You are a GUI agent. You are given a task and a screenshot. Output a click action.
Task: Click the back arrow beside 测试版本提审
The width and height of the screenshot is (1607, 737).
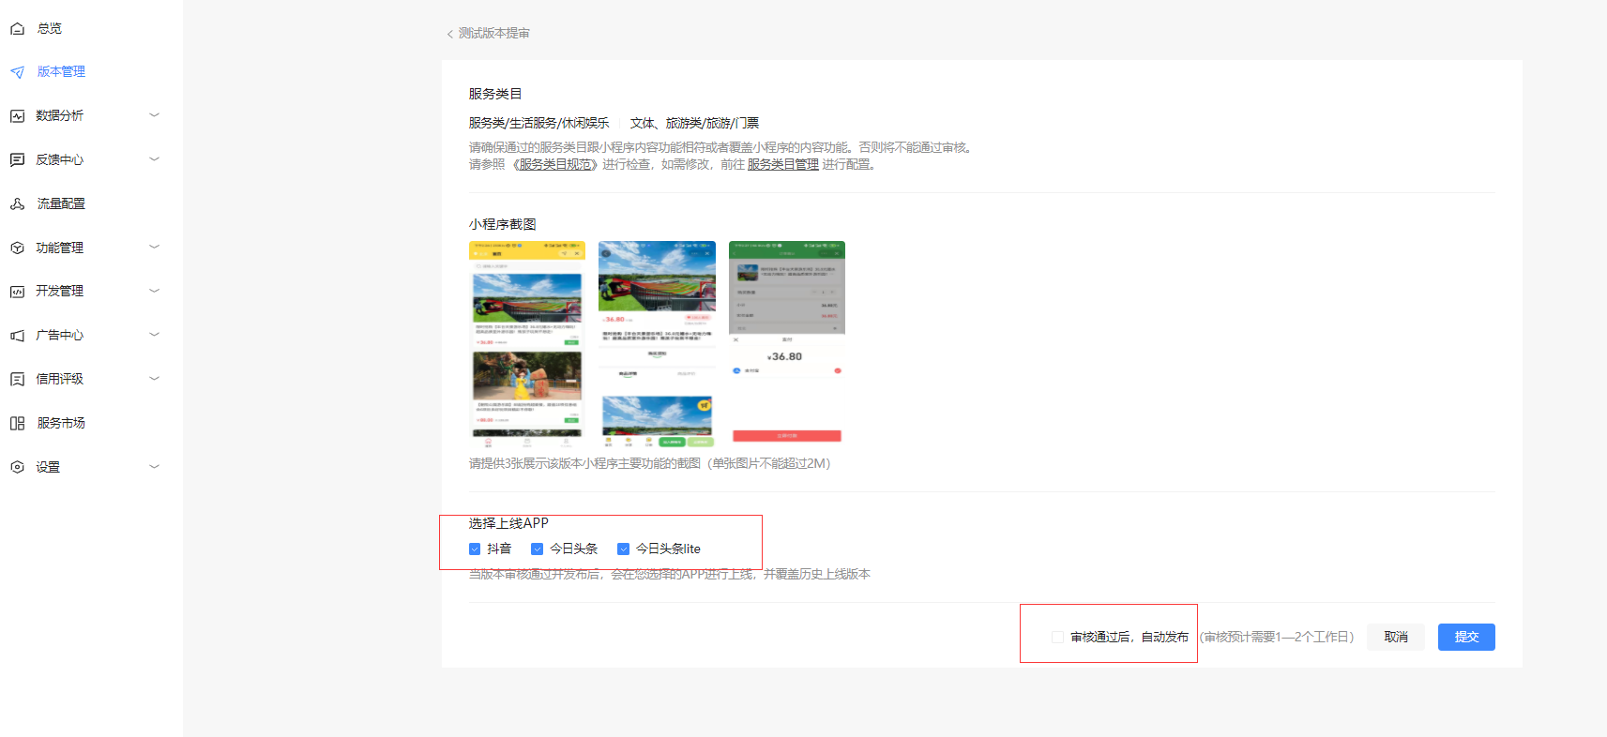point(449,34)
